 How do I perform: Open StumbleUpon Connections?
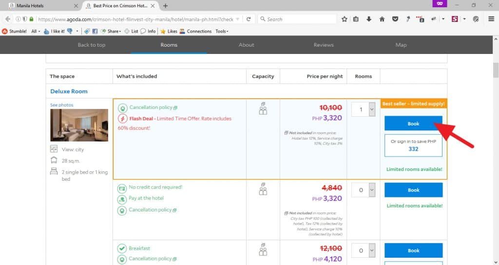[195, 31]
